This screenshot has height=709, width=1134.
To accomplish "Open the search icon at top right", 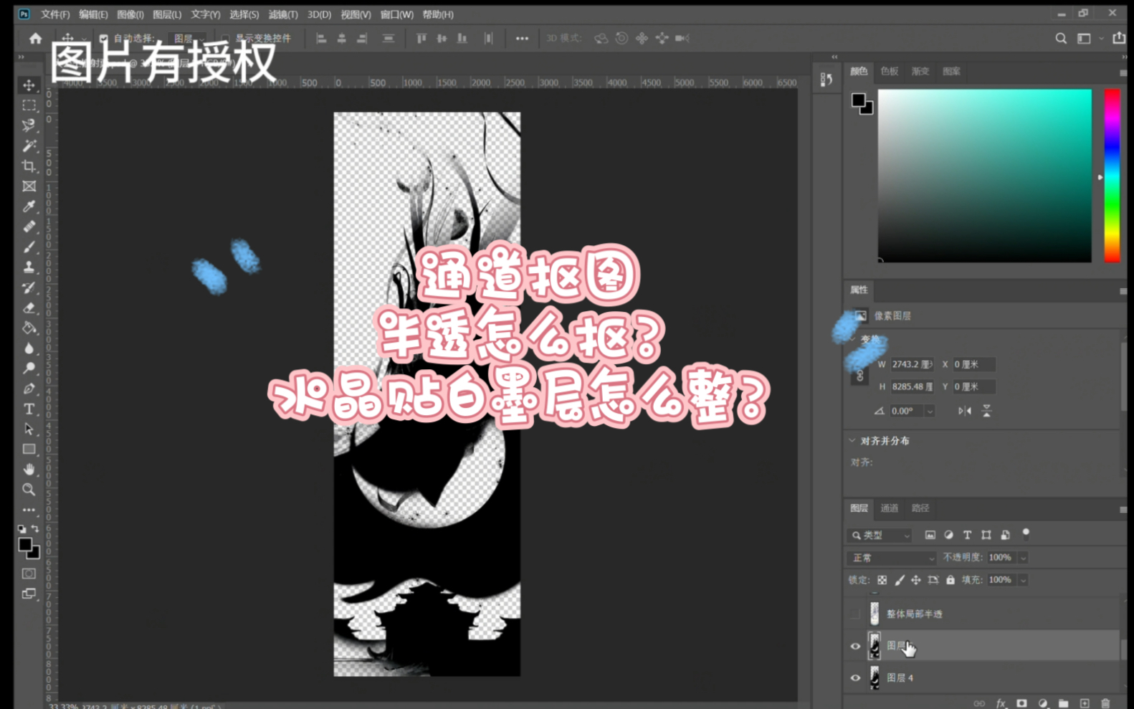I will [x=1061, y=38].
